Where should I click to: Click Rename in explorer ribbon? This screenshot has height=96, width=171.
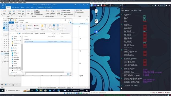[x=36, y=28]
